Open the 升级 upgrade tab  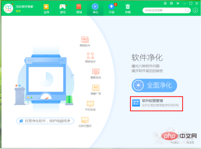[112, 9]
